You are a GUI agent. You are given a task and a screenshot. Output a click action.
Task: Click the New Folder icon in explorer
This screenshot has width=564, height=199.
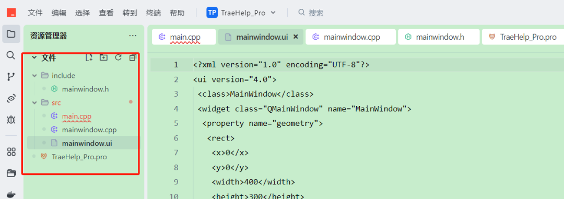tap(103, 57)
